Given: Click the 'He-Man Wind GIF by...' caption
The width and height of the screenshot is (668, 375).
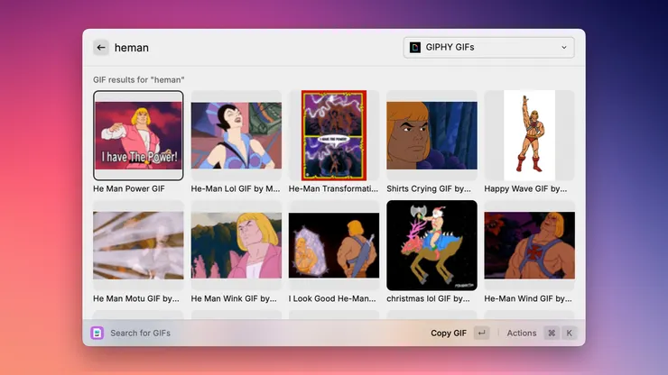Looking at the screenshot, I should tap(528, 298).
